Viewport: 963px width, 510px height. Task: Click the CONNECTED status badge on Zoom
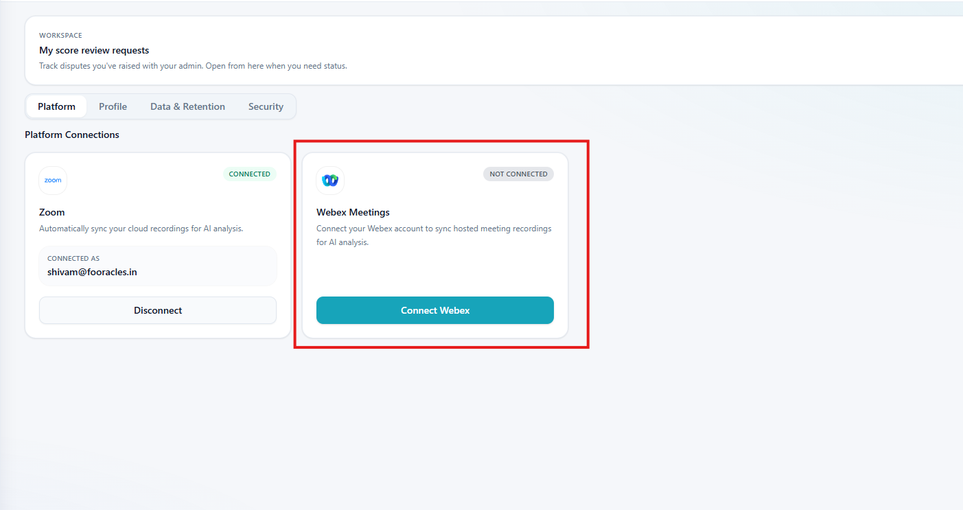(x=249, y=174)
